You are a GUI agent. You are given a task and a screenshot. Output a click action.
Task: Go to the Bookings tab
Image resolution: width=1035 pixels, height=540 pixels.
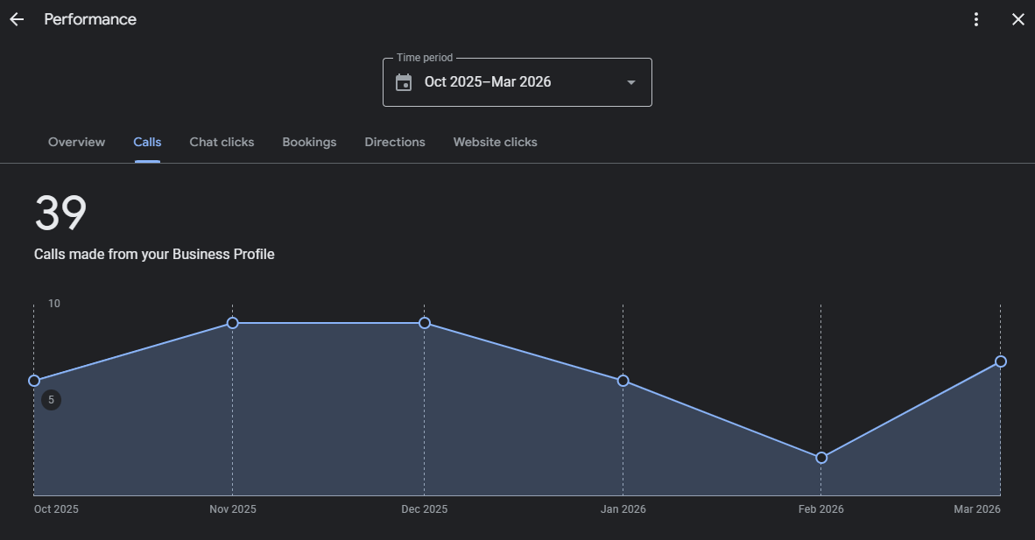click(309, 142)
